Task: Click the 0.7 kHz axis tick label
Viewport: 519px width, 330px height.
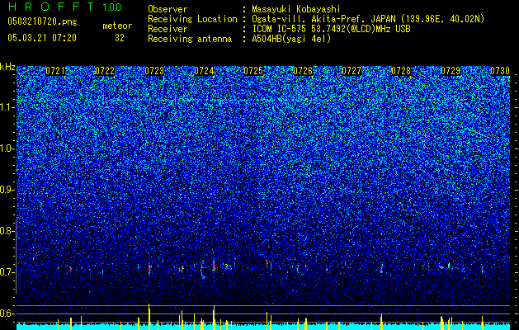Action: (7, 272)
